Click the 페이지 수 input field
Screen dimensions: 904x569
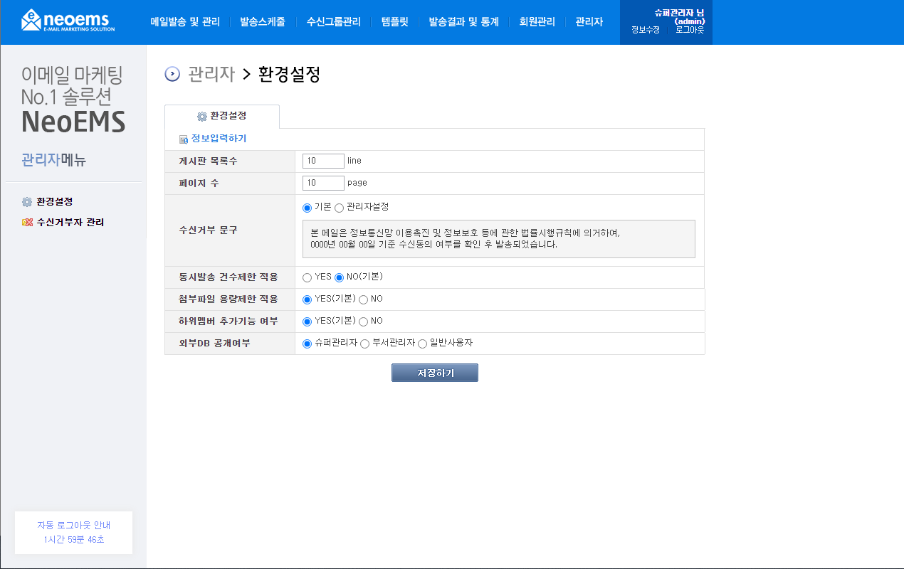[323, 183]
